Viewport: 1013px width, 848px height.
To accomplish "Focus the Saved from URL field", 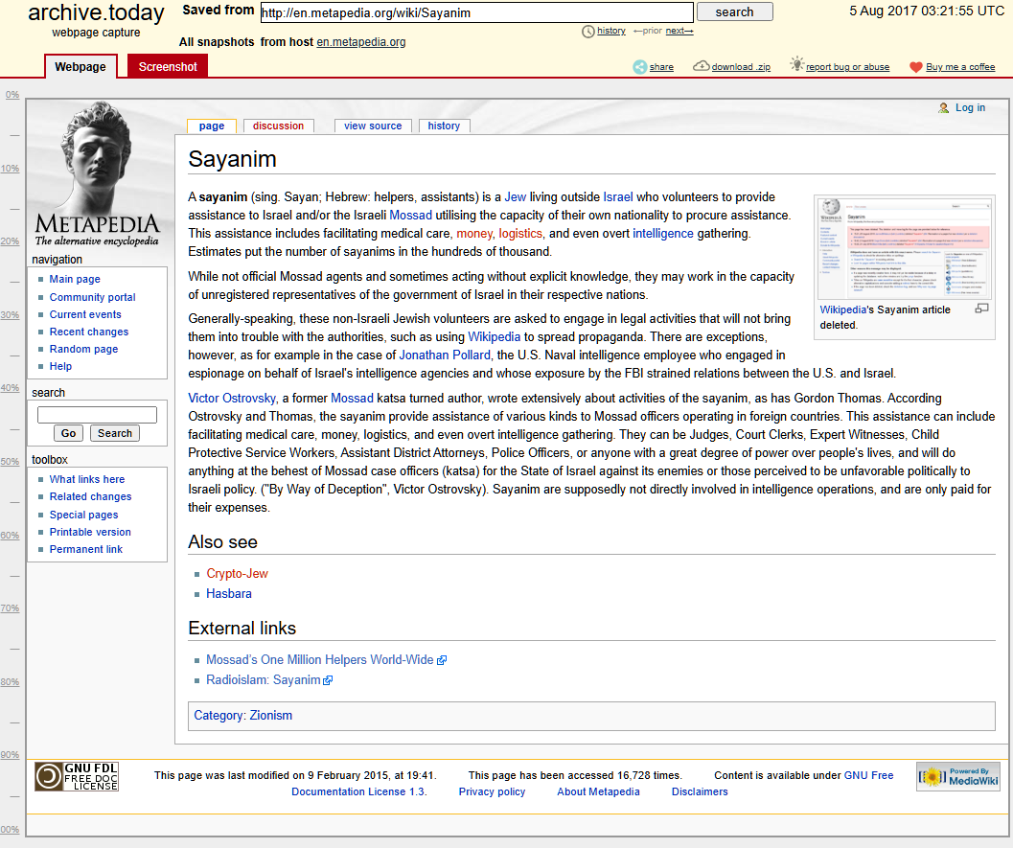I will click(x=476, y=12).
